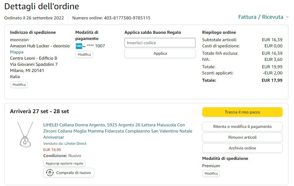Open the LIHELEI Collana product title link
This screenshot has height=186, width=294.
118,131
